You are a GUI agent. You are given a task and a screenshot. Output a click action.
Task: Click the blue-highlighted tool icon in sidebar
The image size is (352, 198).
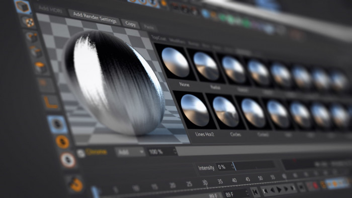point(57,124)
